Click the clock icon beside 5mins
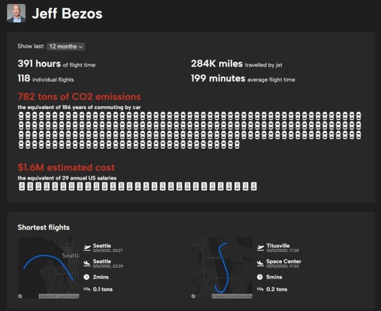This screenshot has width=381, height=311. tap(260, 277)
